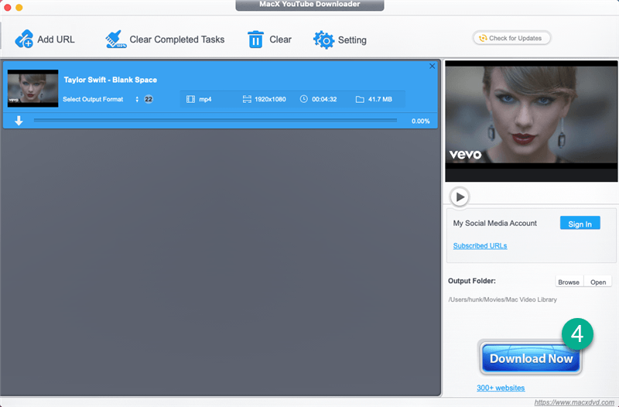Click the Taylor Swift - Blank Space title
Screen dimensions: 619x407
click(110, 80)
